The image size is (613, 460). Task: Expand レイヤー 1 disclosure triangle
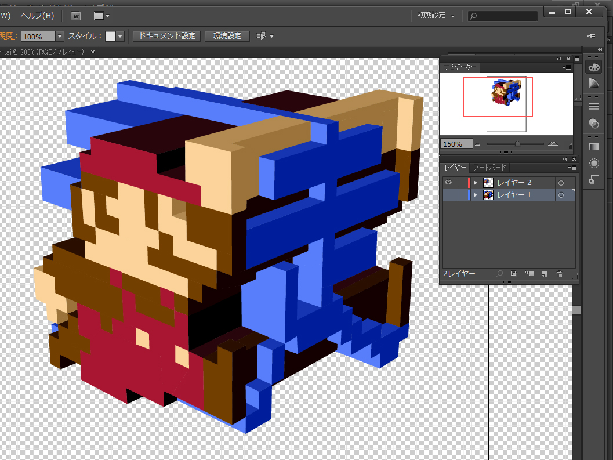[x=476, y=195]
